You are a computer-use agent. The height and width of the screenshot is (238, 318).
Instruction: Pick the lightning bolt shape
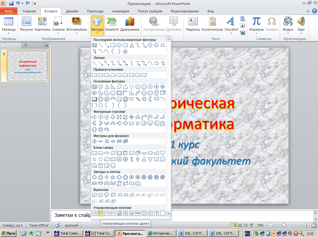[x=138, y=99]
